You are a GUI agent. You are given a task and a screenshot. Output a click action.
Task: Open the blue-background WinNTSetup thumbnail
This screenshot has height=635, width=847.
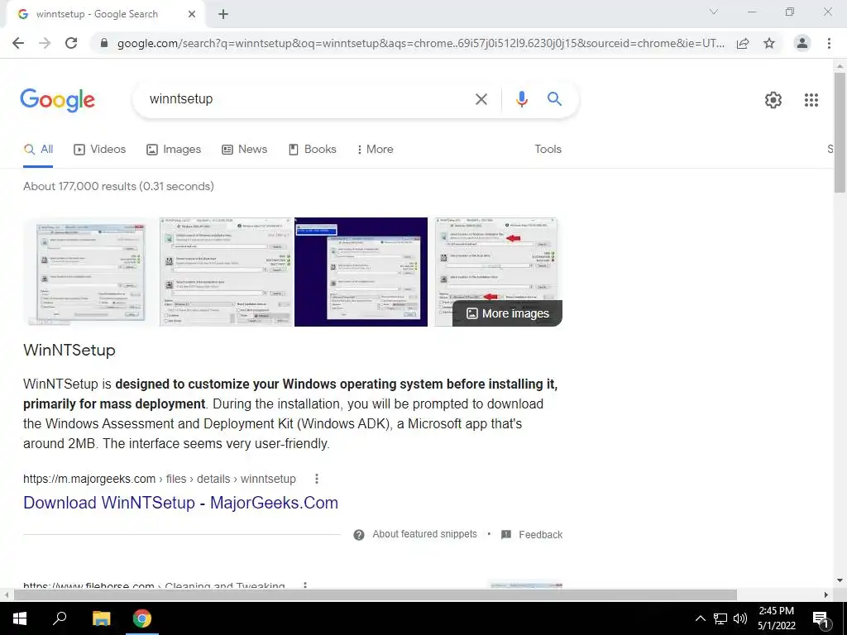pyautogui.click(x=361, y=272)
